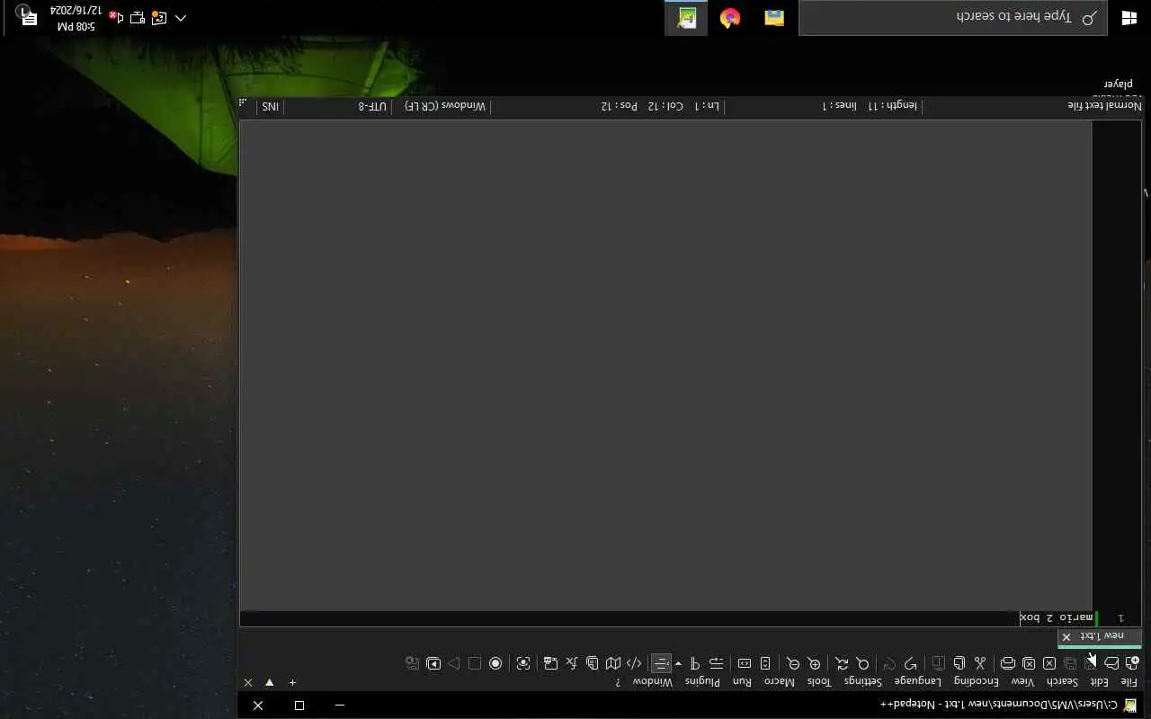Toggle Word wrap in the toolbar
Image resolution: width=1151 pixels, height=719 pixels.
(717, 663)
